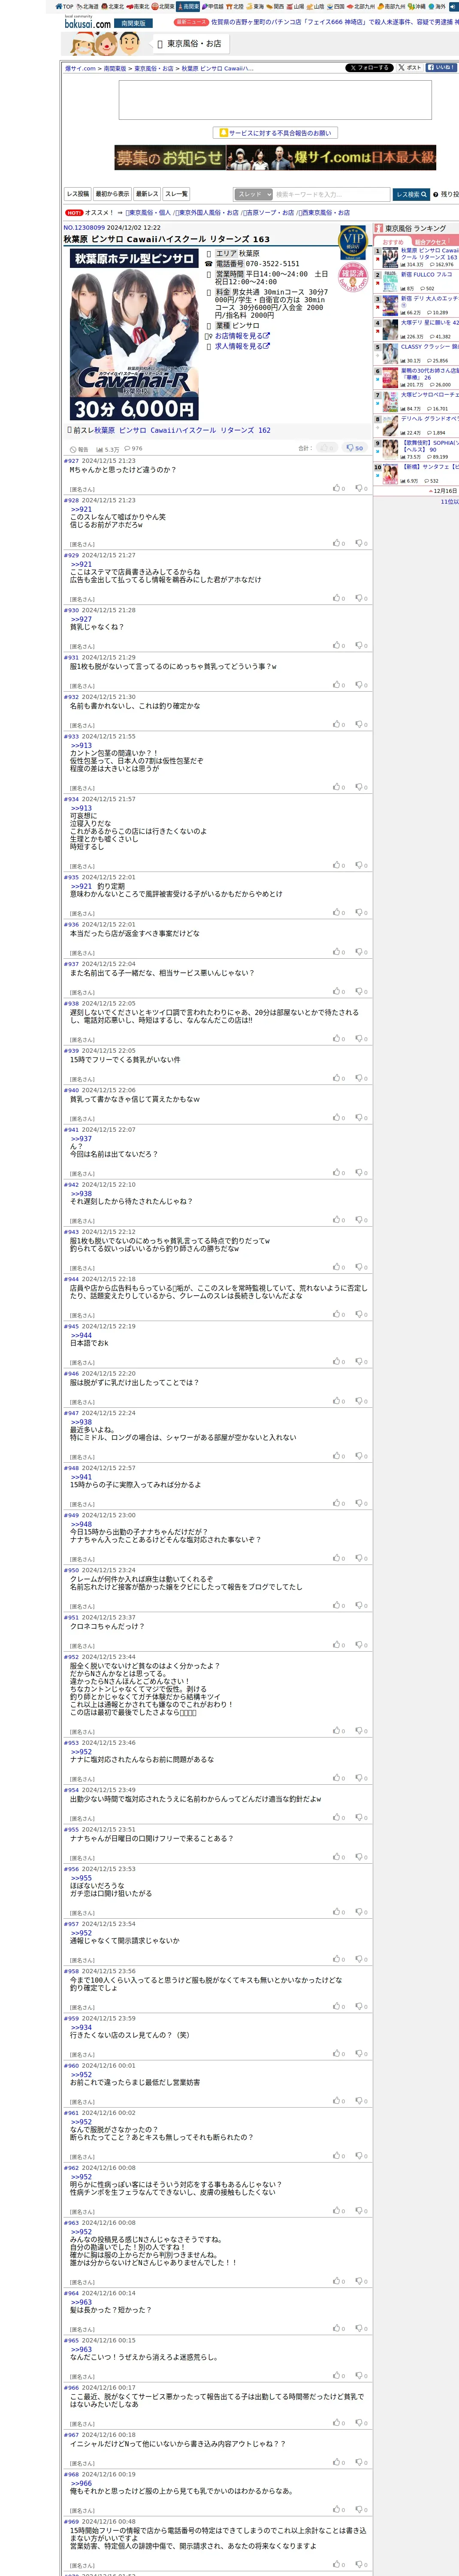459x2576 pixels.
Task: Click the 南関東版 button beside logo
Action: (133, 23)
